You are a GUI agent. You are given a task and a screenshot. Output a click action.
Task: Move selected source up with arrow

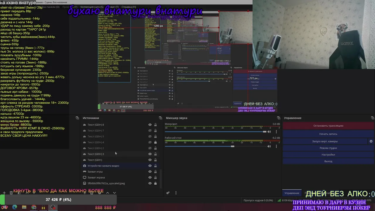point(108,193)
